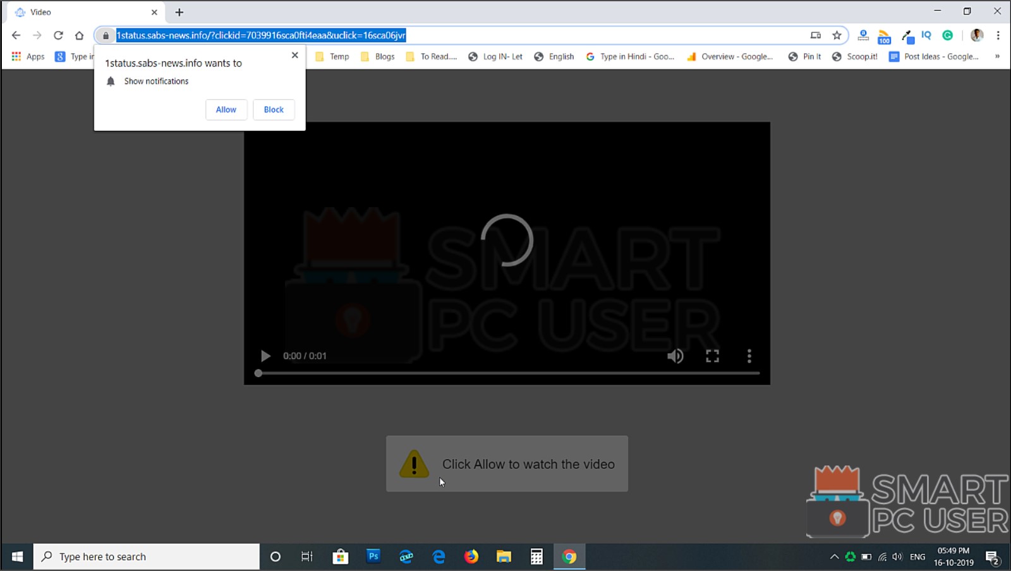Expand the bookmarks overflow chevron
Viewport: 1011px width, 571px height.
click(998, 56)
